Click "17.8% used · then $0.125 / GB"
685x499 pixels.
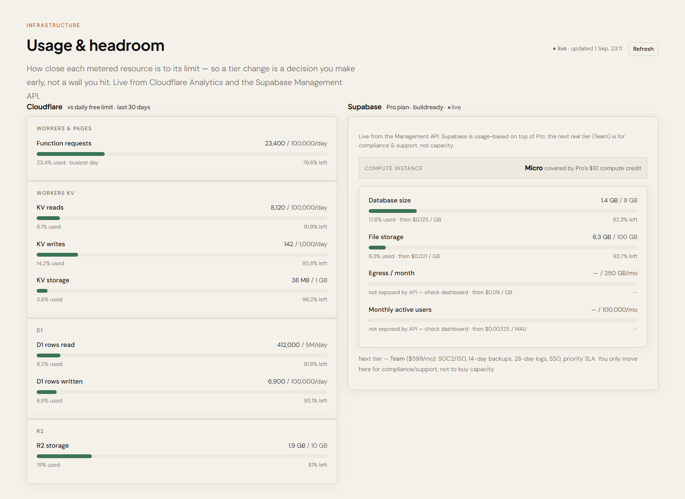405,220
